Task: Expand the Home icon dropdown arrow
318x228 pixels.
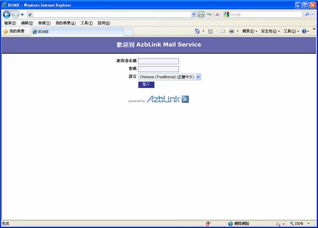Action: [x=203, y=31]
